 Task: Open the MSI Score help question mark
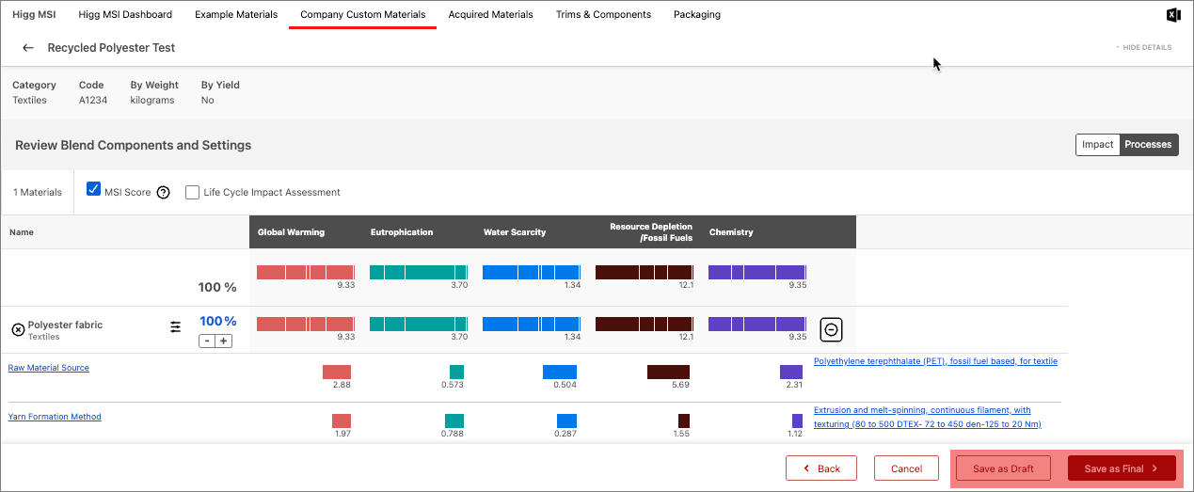tap(163, 193)
